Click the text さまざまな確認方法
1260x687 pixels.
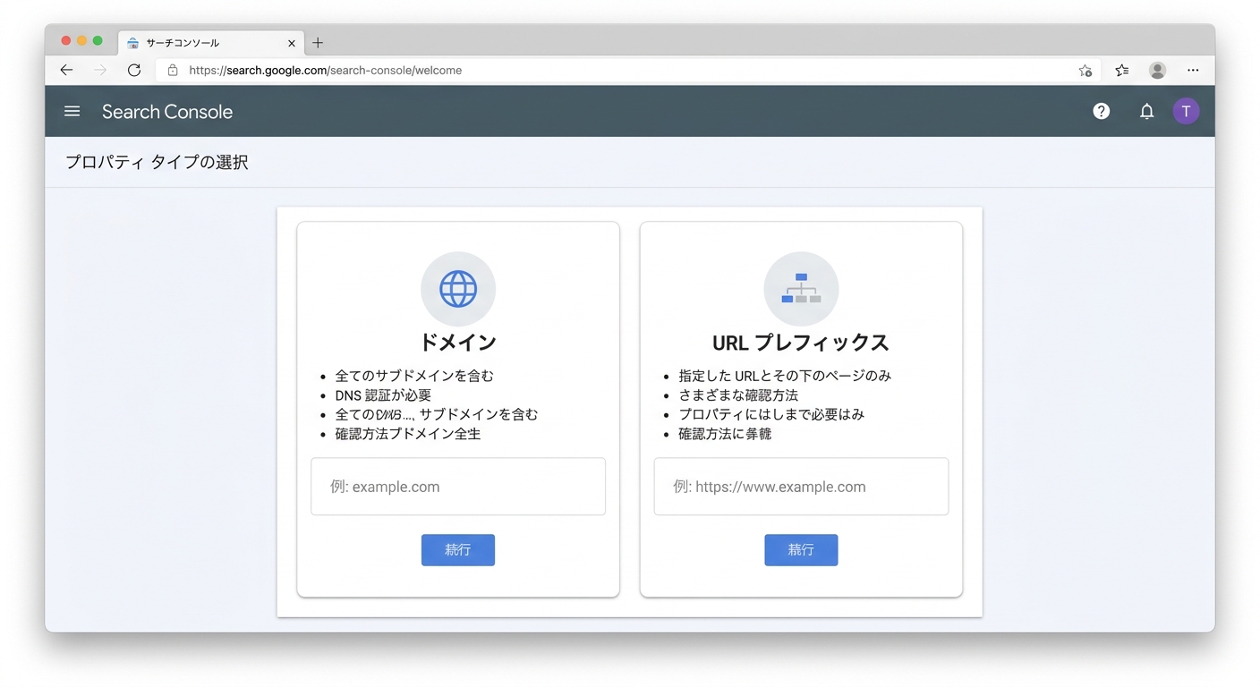point(738,395)
